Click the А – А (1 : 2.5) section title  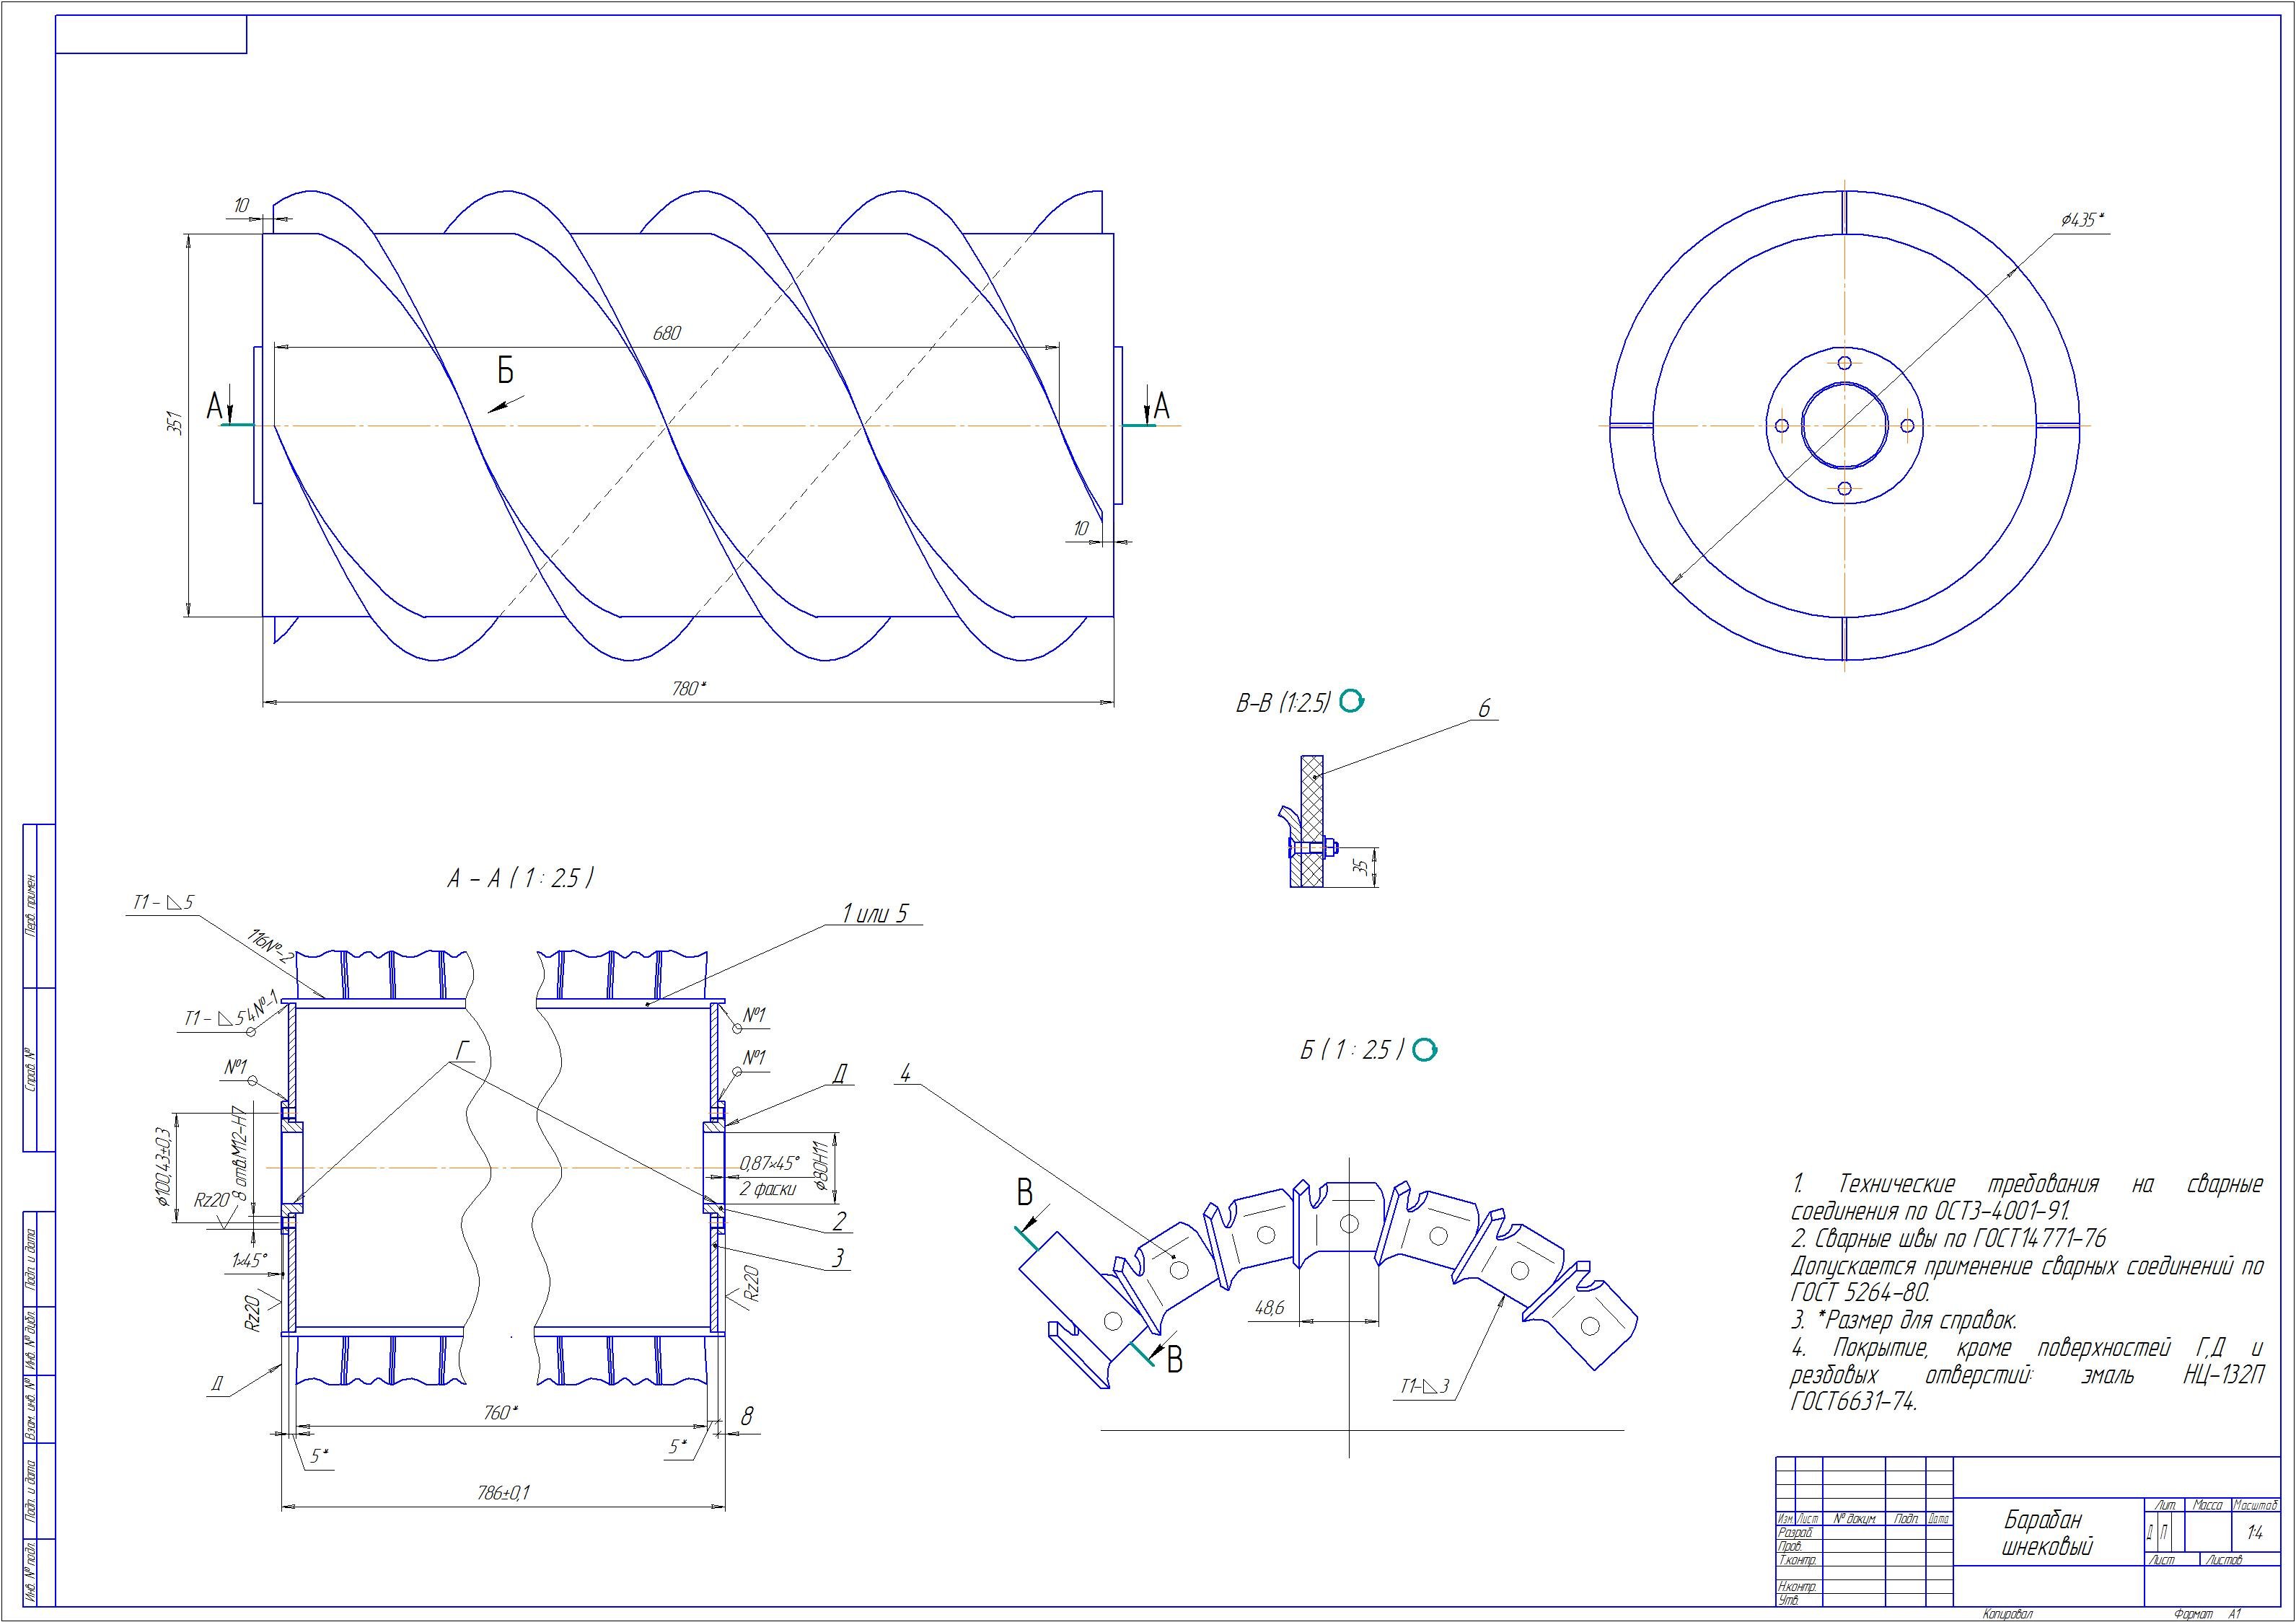click(520, 878)
